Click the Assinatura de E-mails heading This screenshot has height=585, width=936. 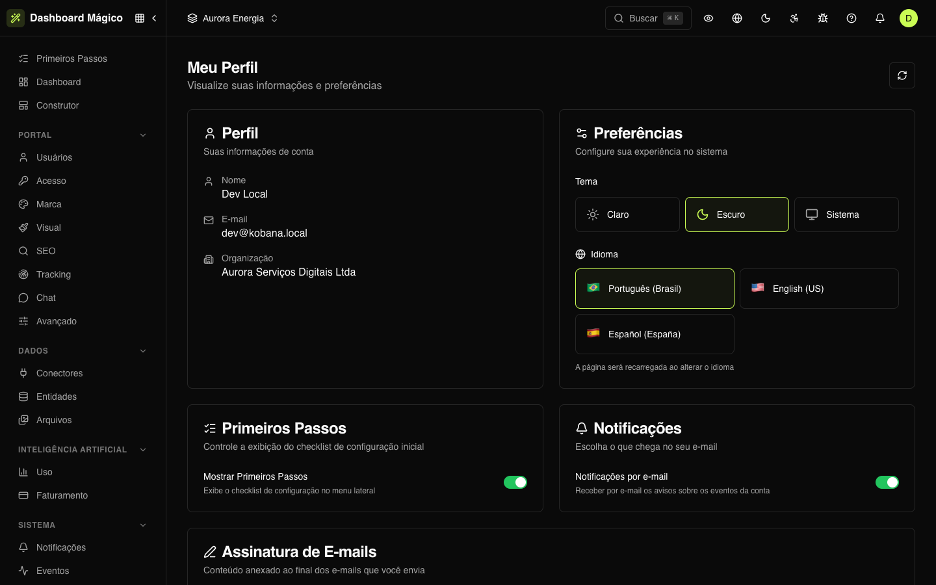tap(299, 552)
